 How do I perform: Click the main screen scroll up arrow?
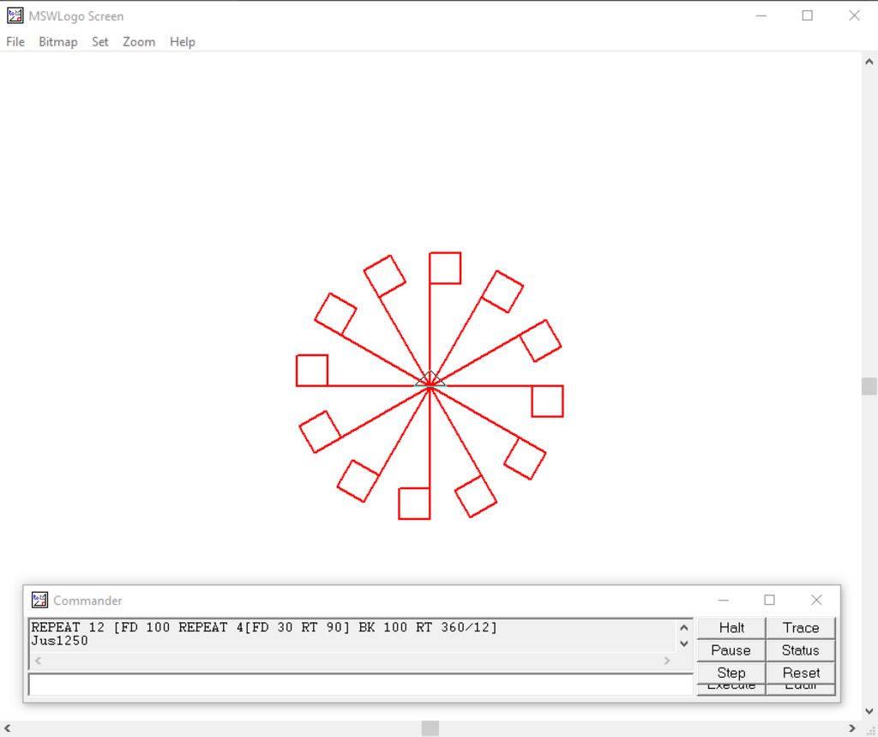point(869,61)
